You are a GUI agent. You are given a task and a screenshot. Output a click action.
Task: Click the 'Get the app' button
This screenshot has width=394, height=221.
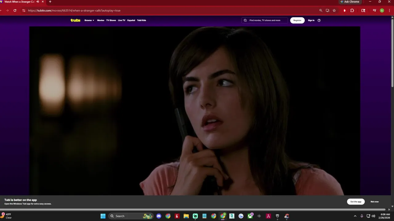(356, 202)
